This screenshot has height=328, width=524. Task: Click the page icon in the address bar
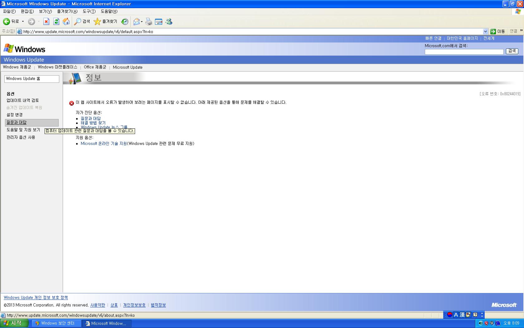pos(19,32)
